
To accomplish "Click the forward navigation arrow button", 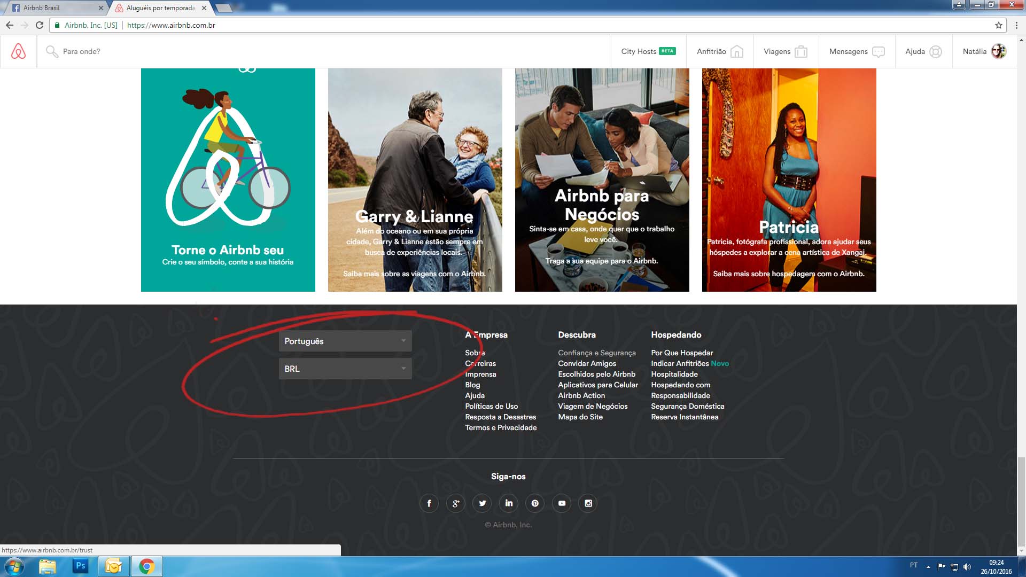I will pyautogui.click(x=25, y=25).
